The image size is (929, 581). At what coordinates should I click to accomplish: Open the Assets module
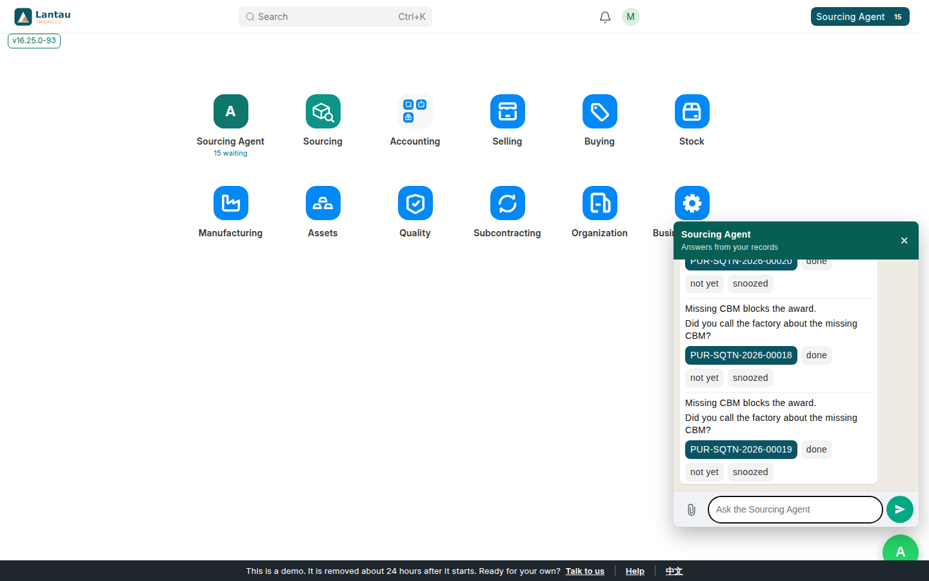coord(323,203)
